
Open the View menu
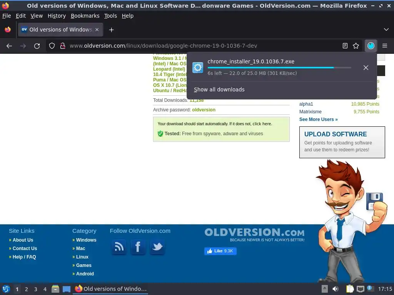[x=37, y=16]
